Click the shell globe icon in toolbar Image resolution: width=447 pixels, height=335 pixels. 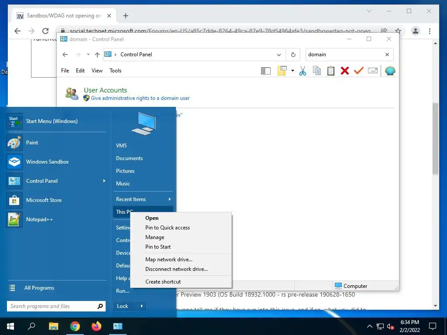coord(390,71)
